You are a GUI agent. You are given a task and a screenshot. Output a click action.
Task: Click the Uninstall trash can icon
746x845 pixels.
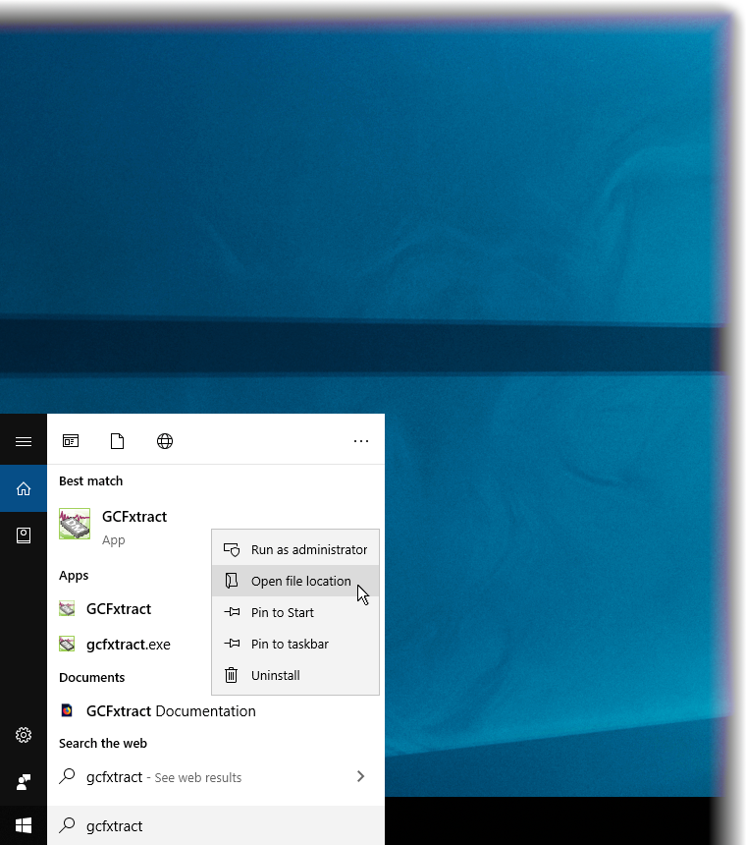point(231,675)
